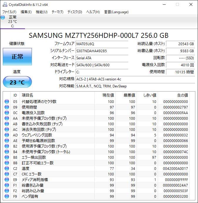
Task: Click the blue 正常 health status button
Action: click(17, 57)
